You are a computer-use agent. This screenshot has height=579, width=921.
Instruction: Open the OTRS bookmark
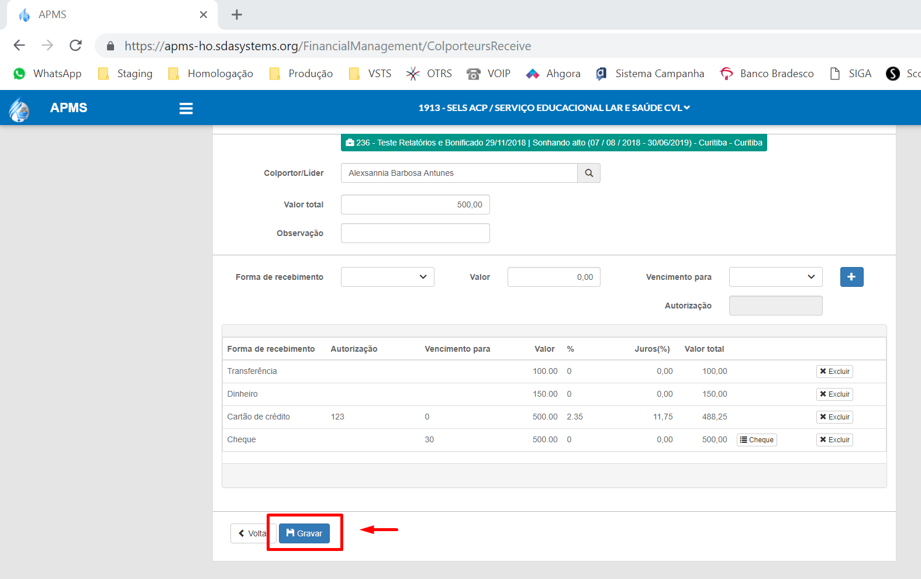(x=429, y=74)
